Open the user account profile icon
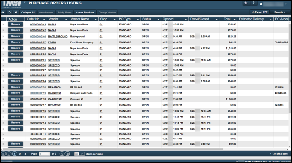The width and height of the screenshot is (292, 163). pos(261,4)
